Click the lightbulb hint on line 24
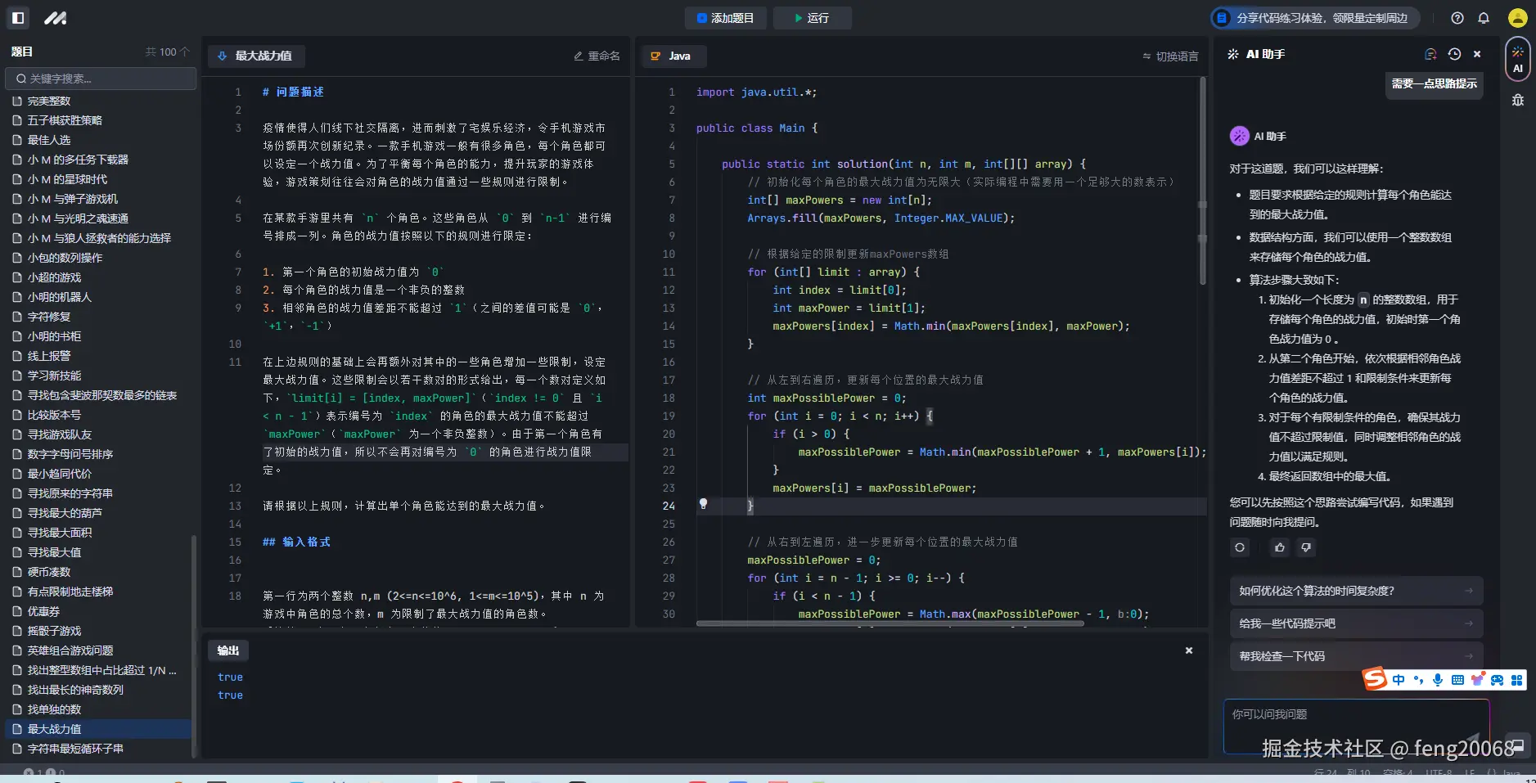 tap(703, 504)
